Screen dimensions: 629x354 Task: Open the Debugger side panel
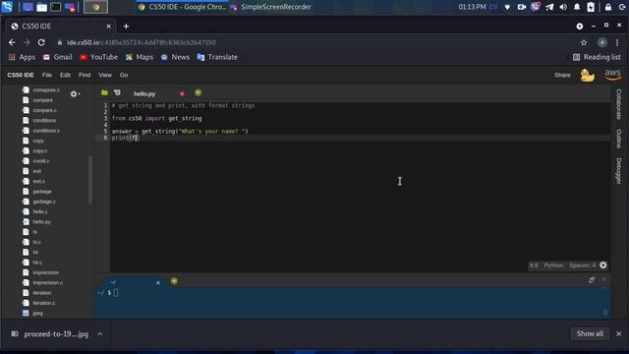(x=618, y=171)
